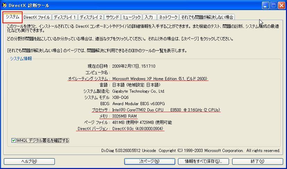Open the ミュージック tab
This screenshot has height=169, width=287.
click(x=132, y=17)
